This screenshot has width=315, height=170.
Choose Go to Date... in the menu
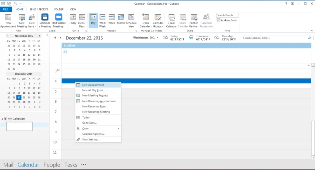pyautogui.click(x=98, y=123)
